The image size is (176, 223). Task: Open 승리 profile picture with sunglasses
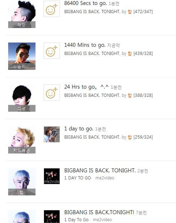tap(22, 56)
